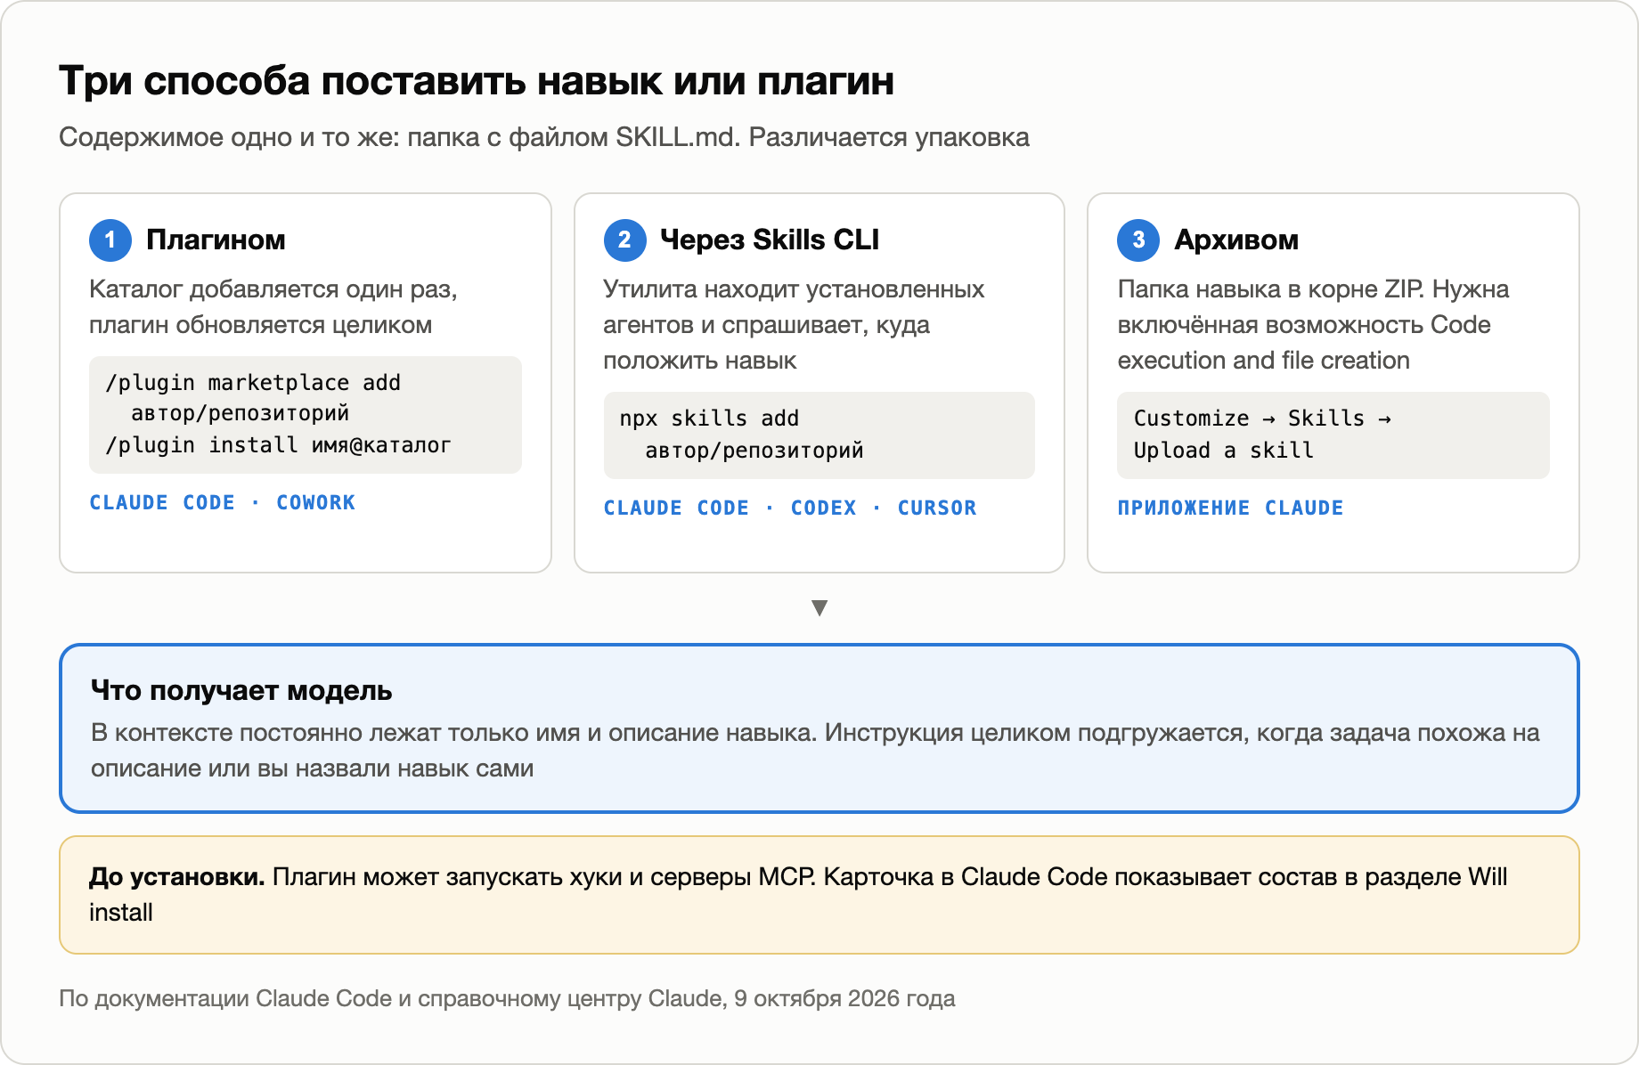This screenshot has width=1639, height=1065.
Task: Select the «/plugin marketplace add» code block
Action: tap(306, 414)
